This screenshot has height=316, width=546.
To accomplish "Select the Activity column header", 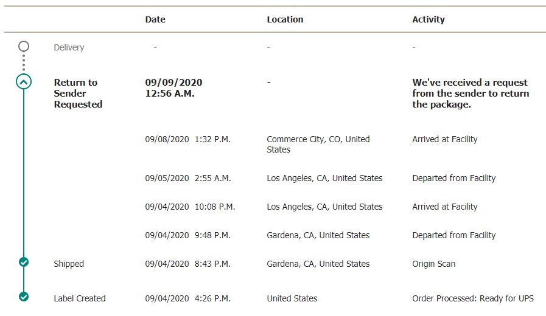I will [429, 19].
